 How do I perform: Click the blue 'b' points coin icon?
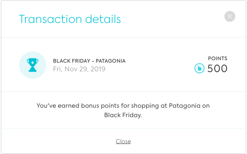199,68
